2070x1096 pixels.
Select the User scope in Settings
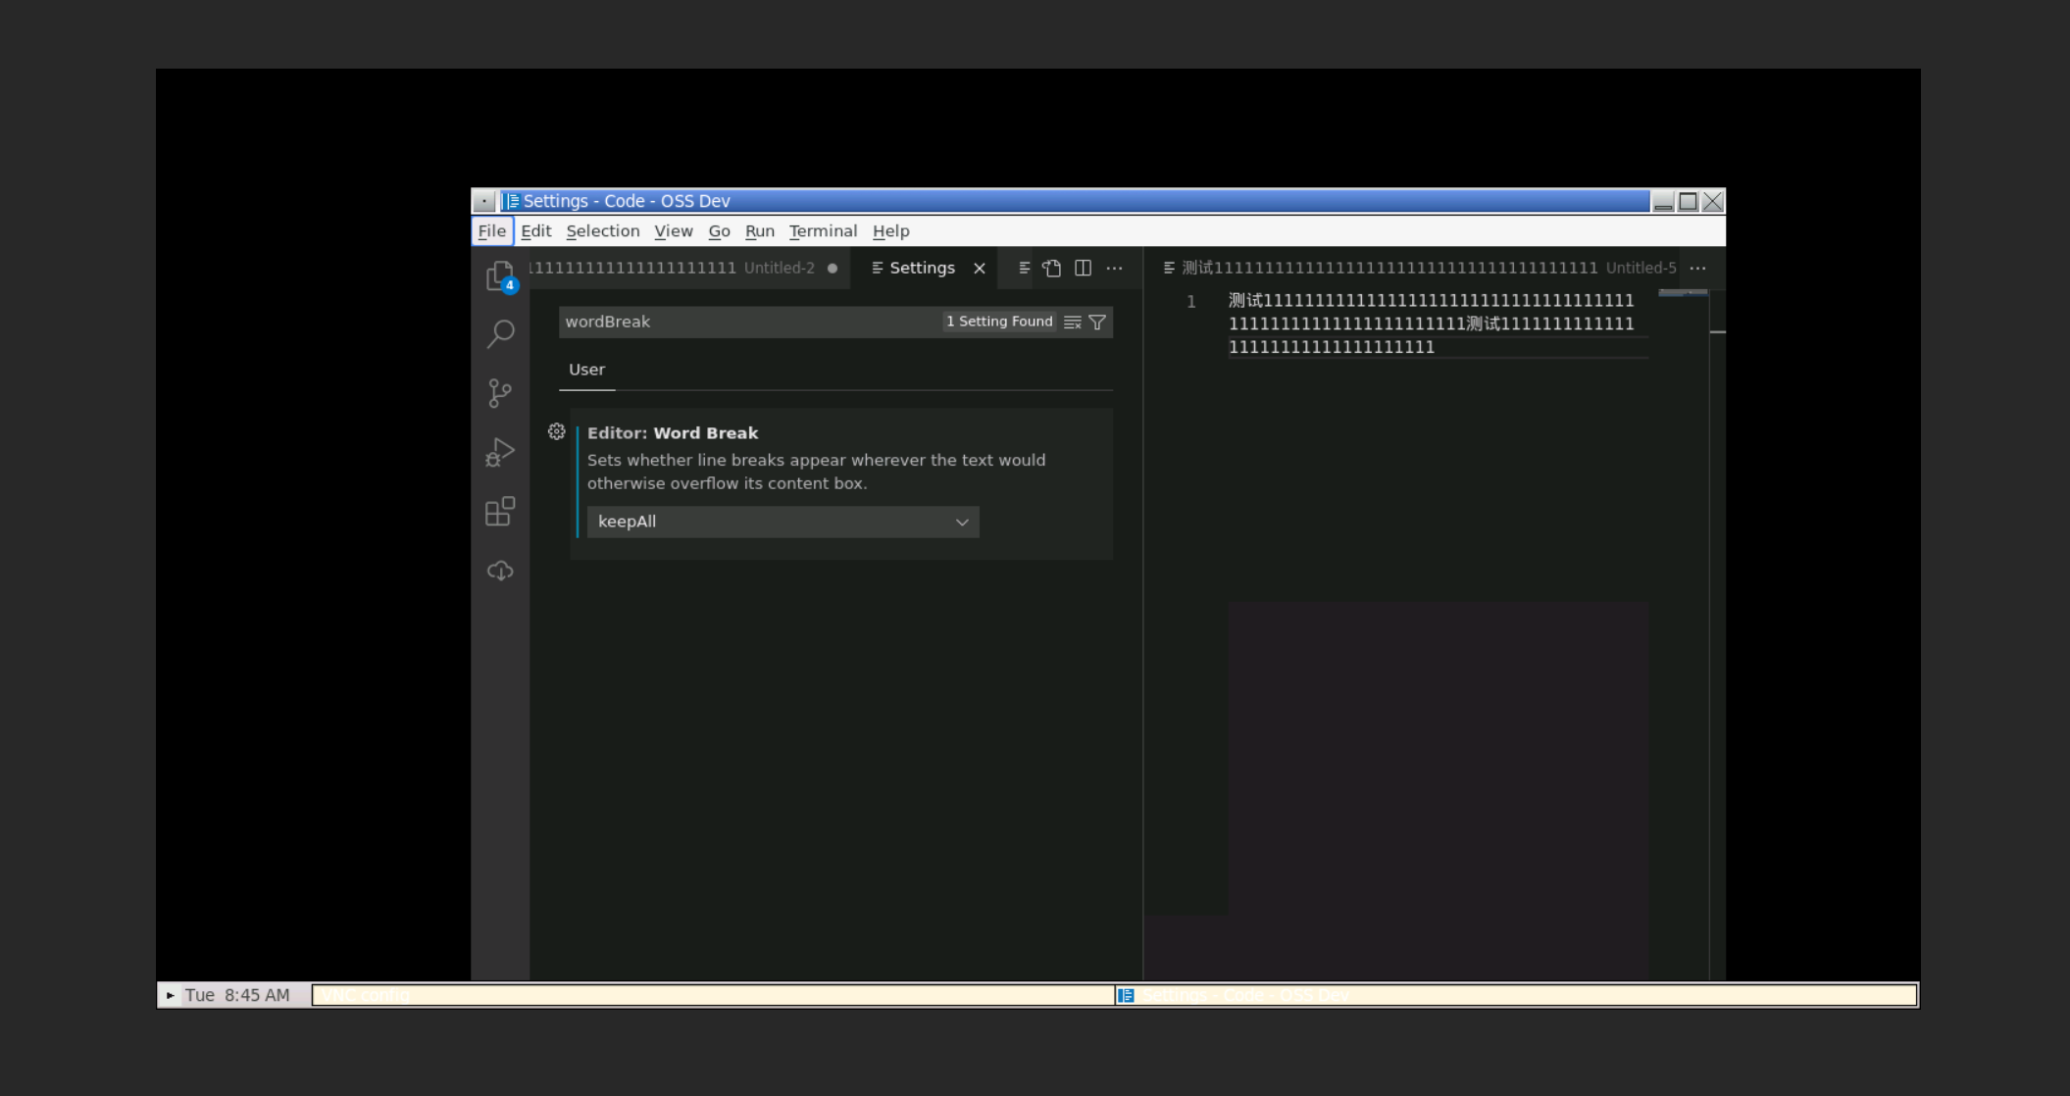[x=585, y=370]
